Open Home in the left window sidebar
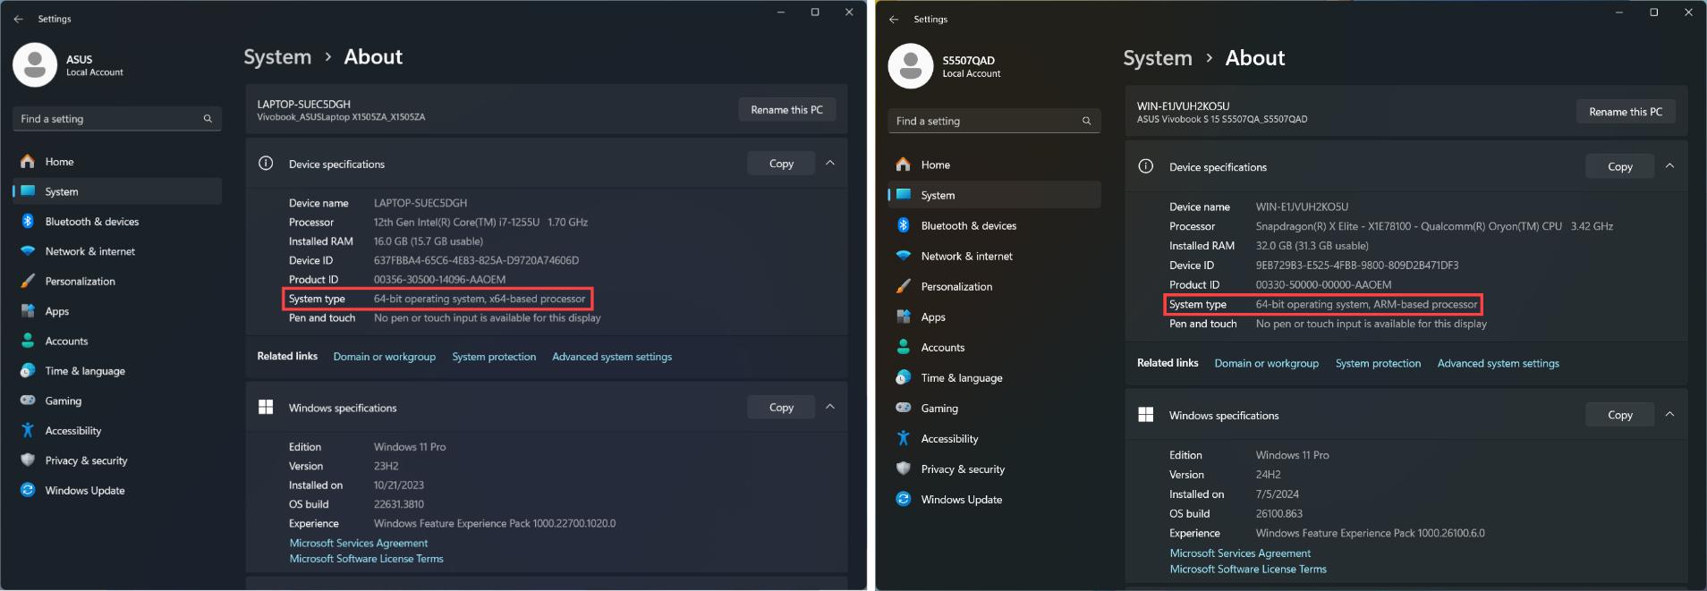Screen dimensions: 1707x591 (117, 162)
